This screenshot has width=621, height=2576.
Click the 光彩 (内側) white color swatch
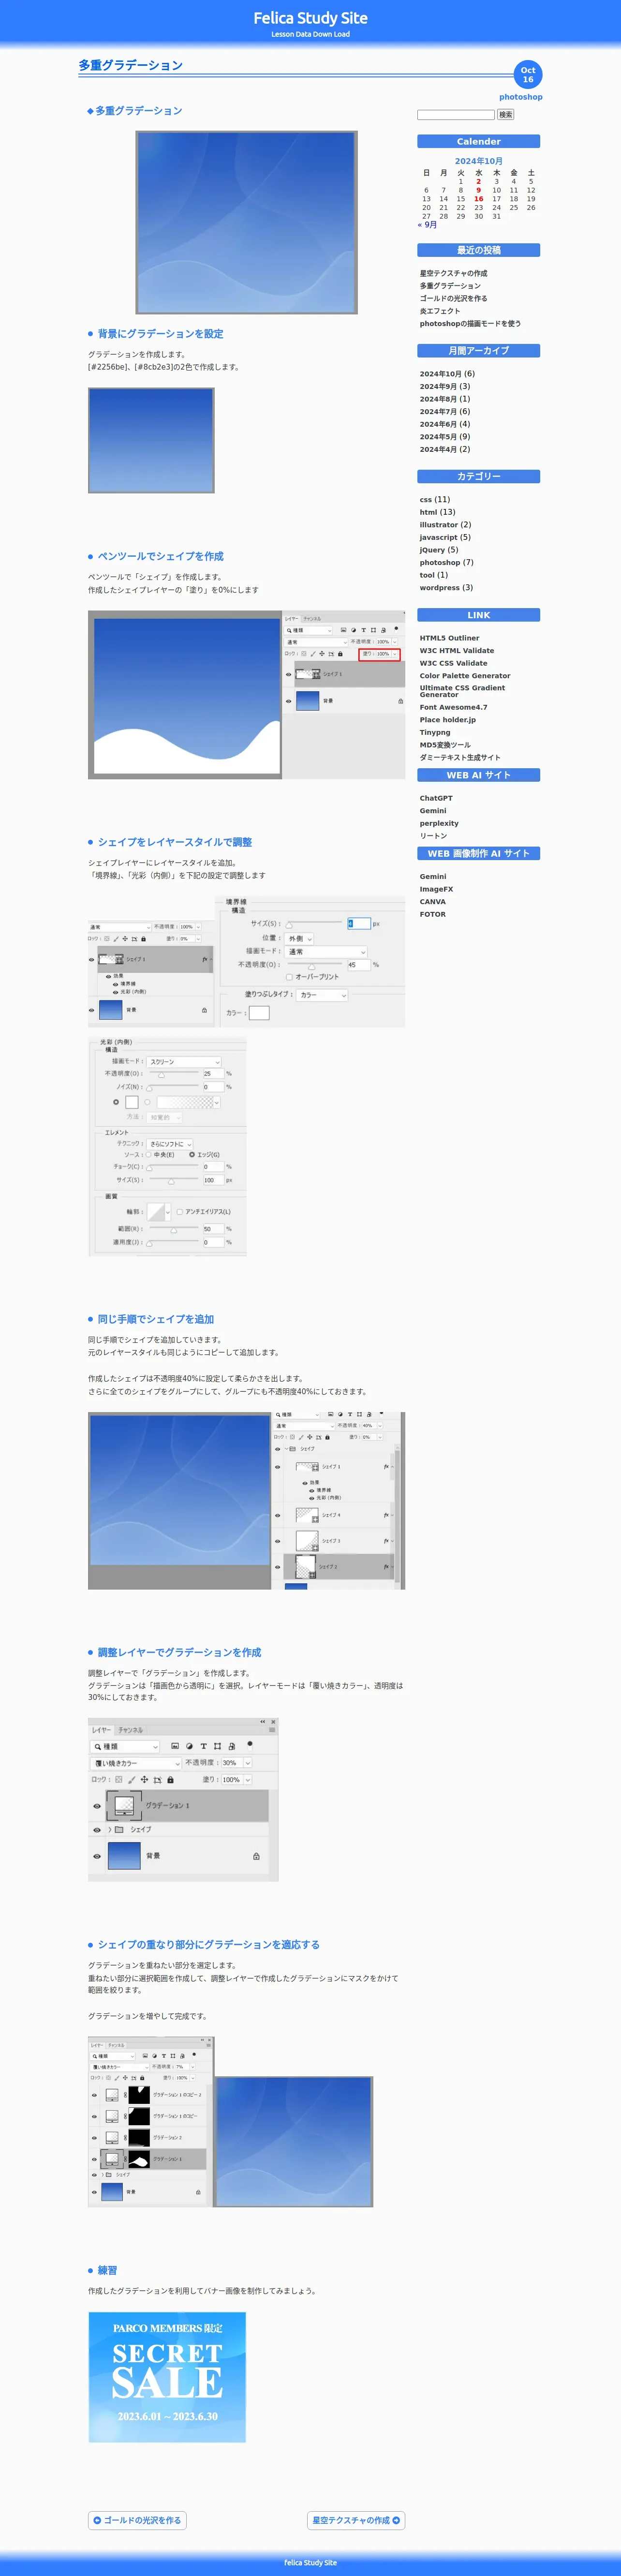(x=131, y=1102)
